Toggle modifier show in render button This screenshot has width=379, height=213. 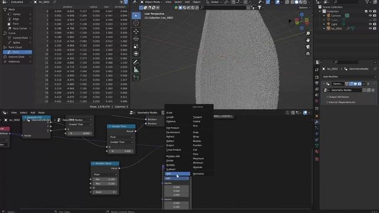coord(359,84)
